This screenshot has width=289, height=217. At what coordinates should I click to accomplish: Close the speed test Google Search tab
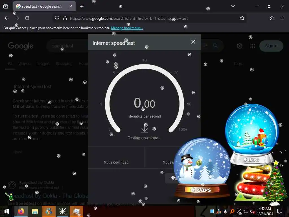[x=71, y=6]
